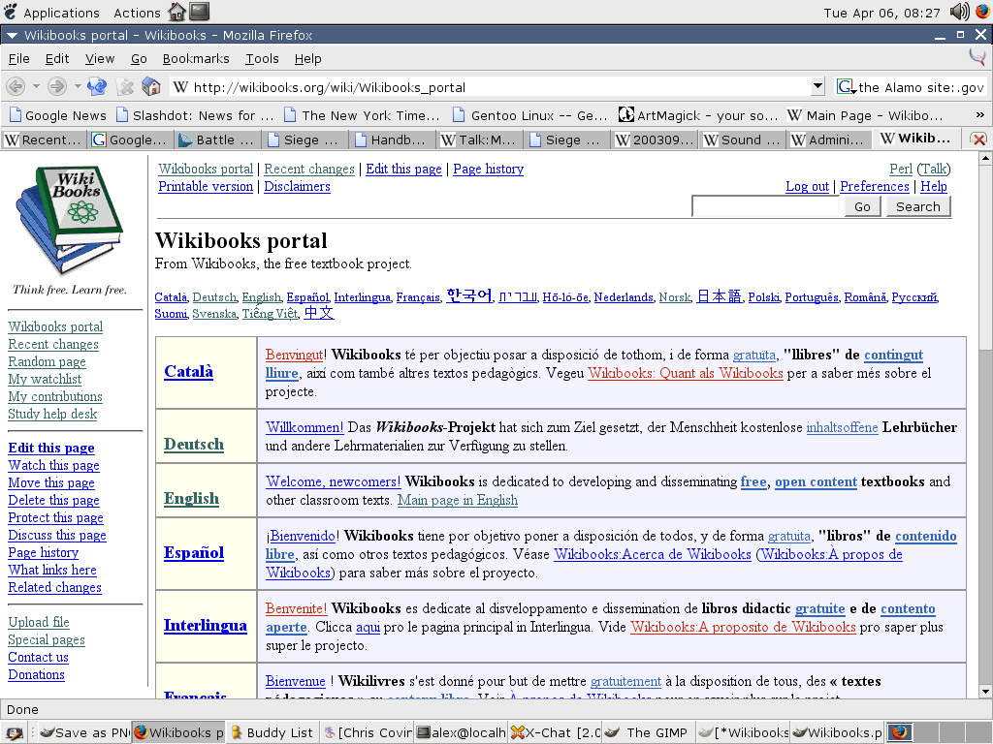Switch to the Battle ... tab

218,139
